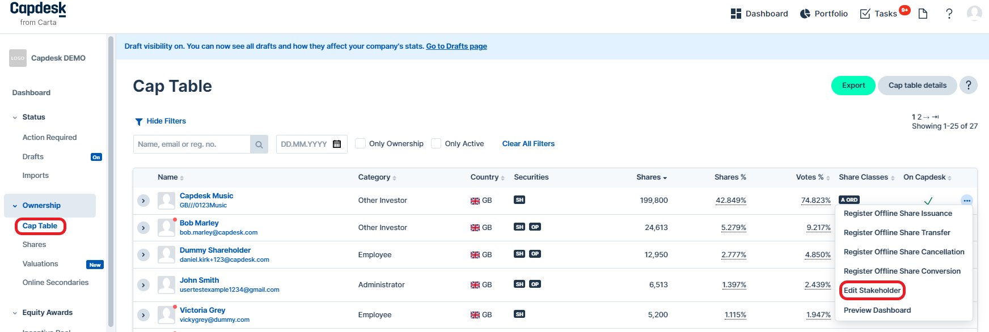
Task: Toggle the Only Ownership checkbox
Action: coord(360,143)
